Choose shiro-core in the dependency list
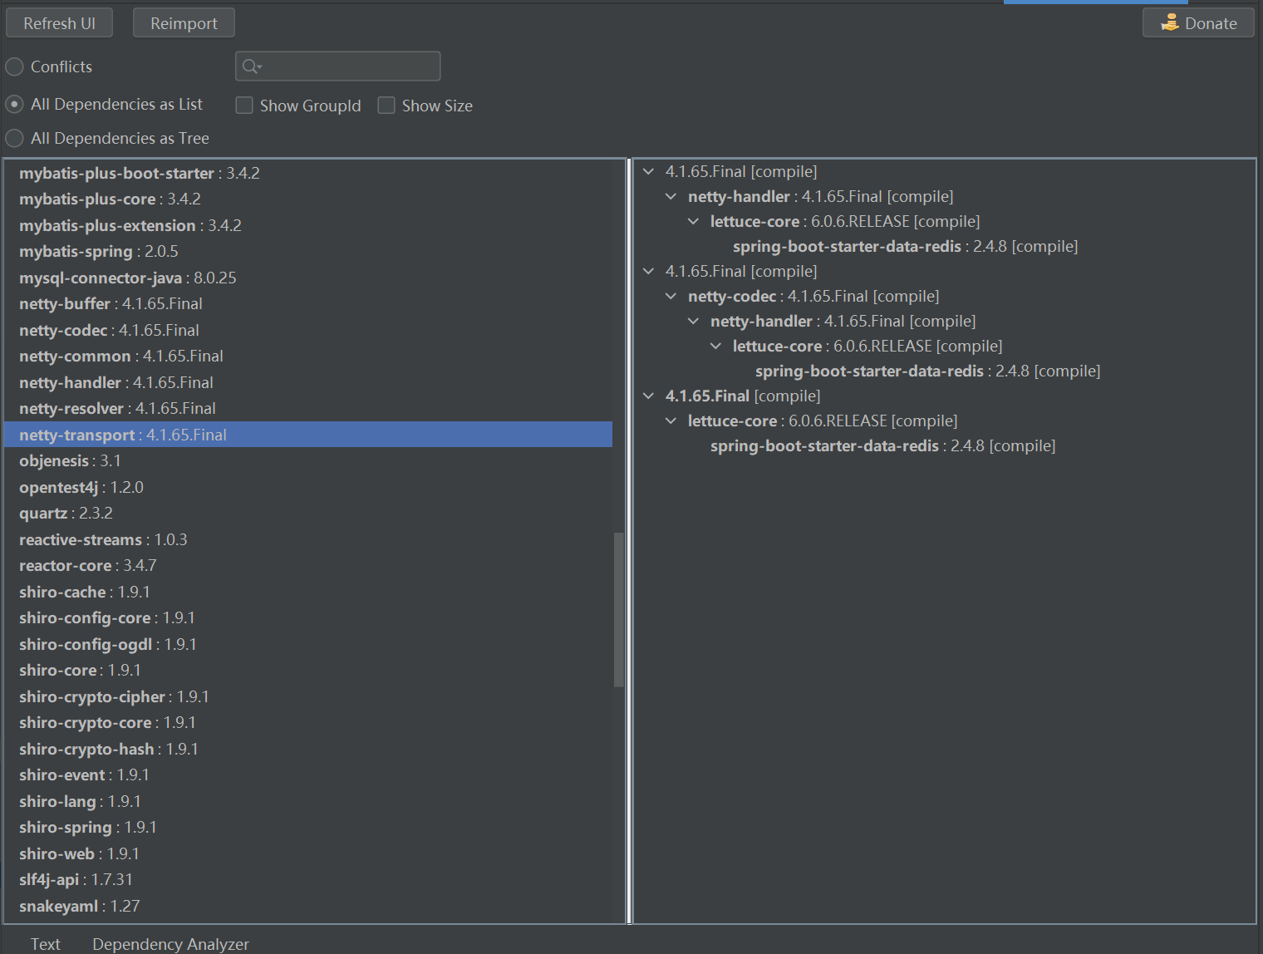This screenshot has height=954, width=1263. [x=308, y=671]
